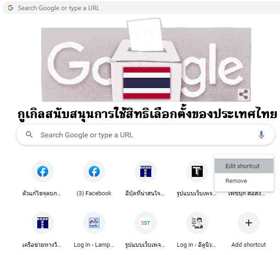280x255 pixels.
Task: Click the center Search Google input box
Action: click(146, 135)
